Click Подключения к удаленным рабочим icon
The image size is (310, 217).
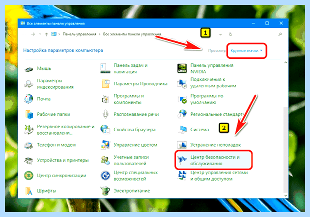coord(182,84)
